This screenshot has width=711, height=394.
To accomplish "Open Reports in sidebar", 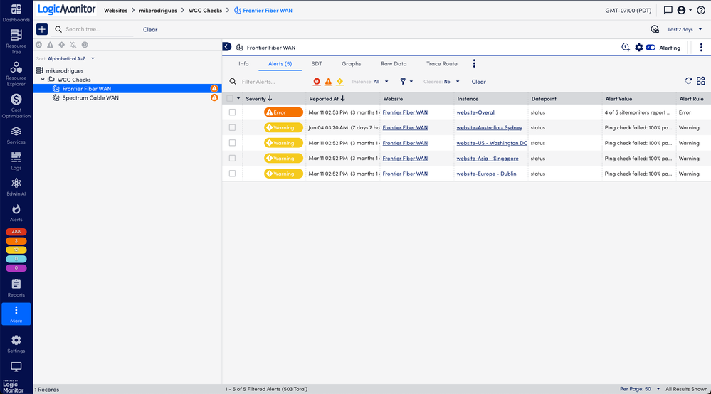I will [16, 288].
